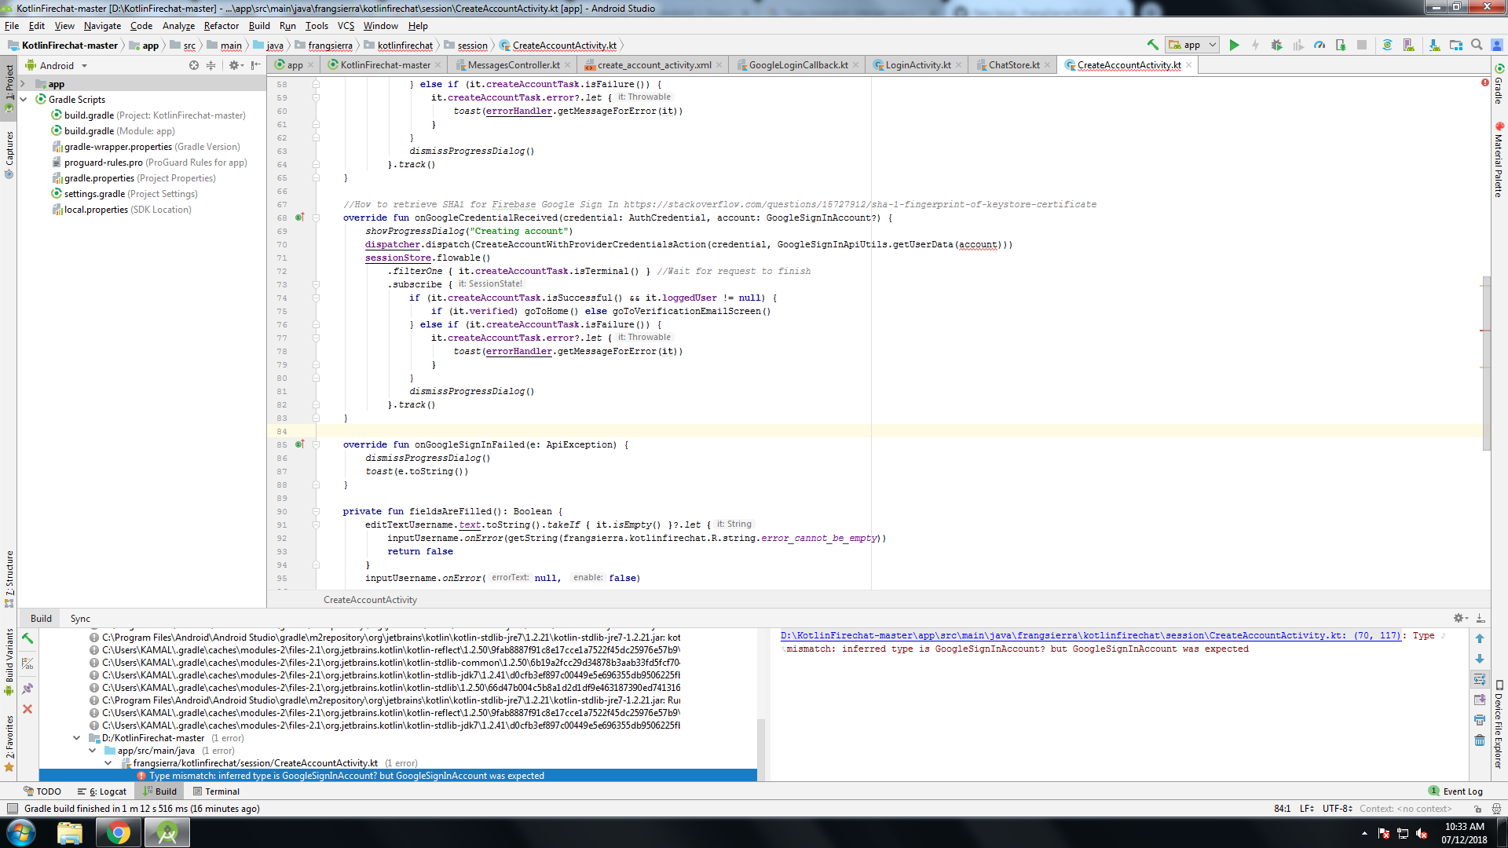Click the Android profiler toolbar icon
Viewport: 1508px width, 848px height.
pyautogui.click(x=1319, y=45)
